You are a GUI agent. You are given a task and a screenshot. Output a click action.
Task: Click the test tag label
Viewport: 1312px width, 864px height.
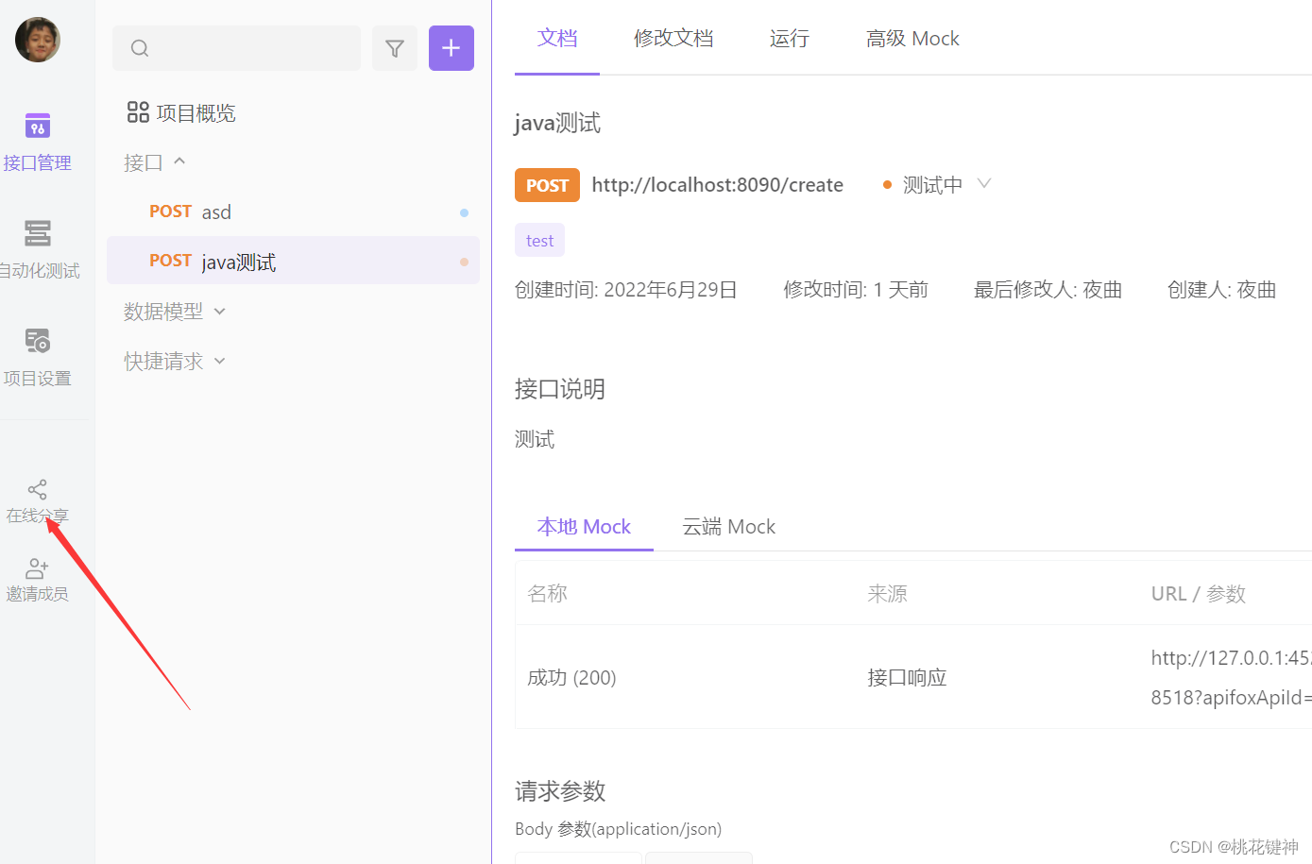point(540,241)
